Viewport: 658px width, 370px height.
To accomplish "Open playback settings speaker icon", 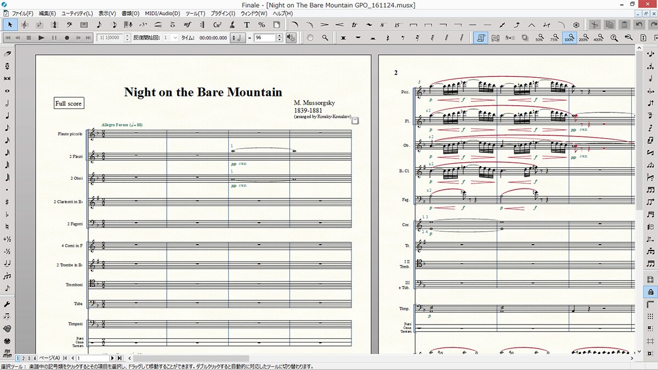I will tap(291, 38).
